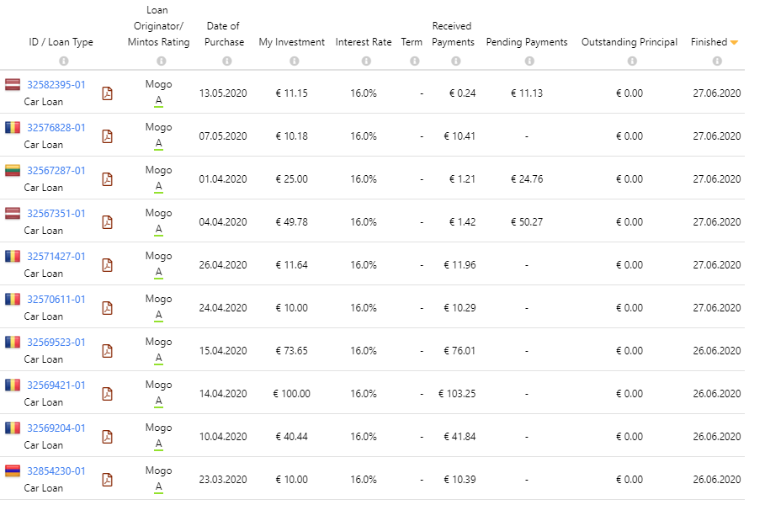
Task: Open PDF agreement for loan 32567287-01
Action: point(107,179)
